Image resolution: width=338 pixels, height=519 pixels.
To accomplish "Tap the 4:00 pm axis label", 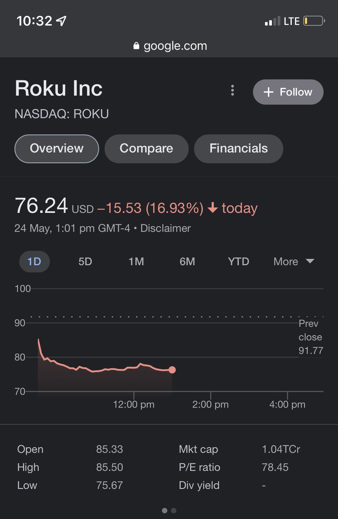I will (287, 405).
